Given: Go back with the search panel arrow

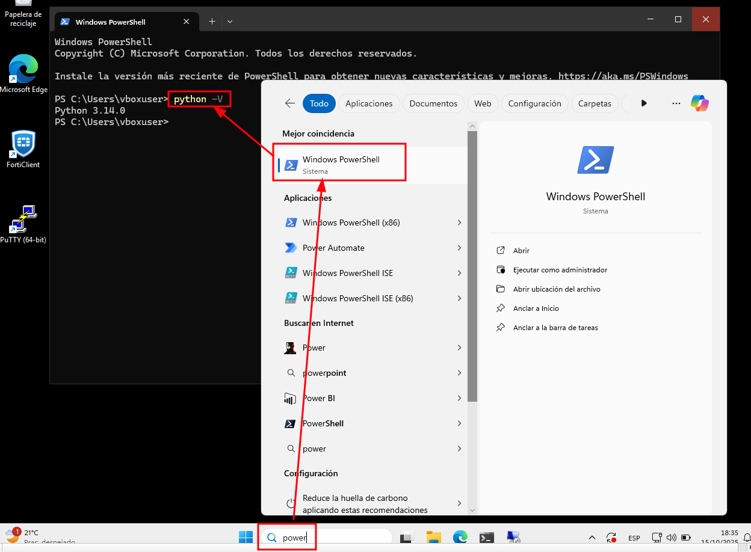Looking at the screenshot, I should [290, 103].
